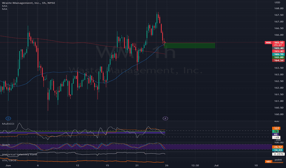This screenshot has width=286, height=168.
Task: Click the 167.00 price axis label
Action: pos(279,22)
